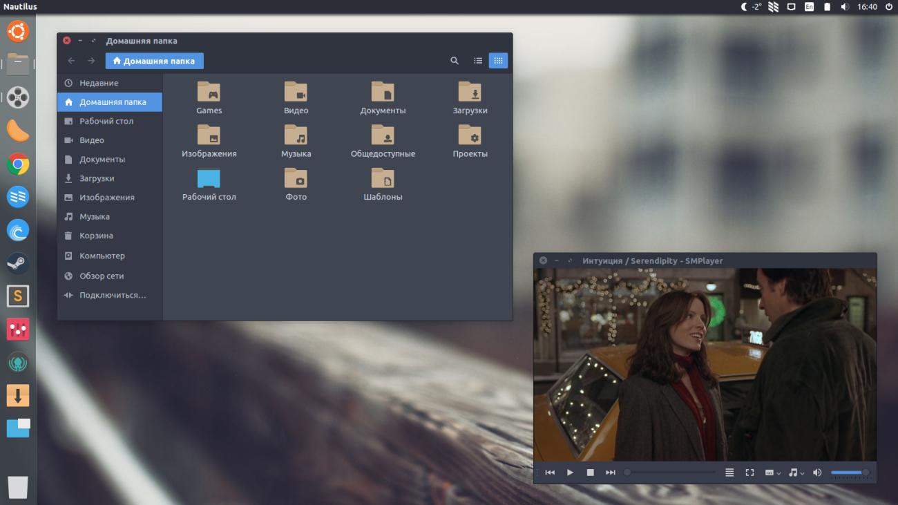Stop playback in SMPlayer

coord(591,473)
